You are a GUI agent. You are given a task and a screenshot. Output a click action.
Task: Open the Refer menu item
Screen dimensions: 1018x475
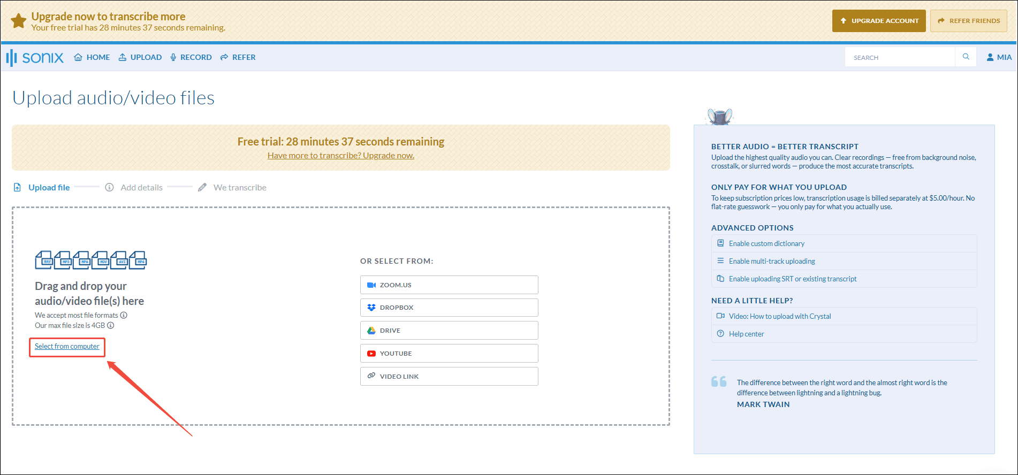(238, 57)
